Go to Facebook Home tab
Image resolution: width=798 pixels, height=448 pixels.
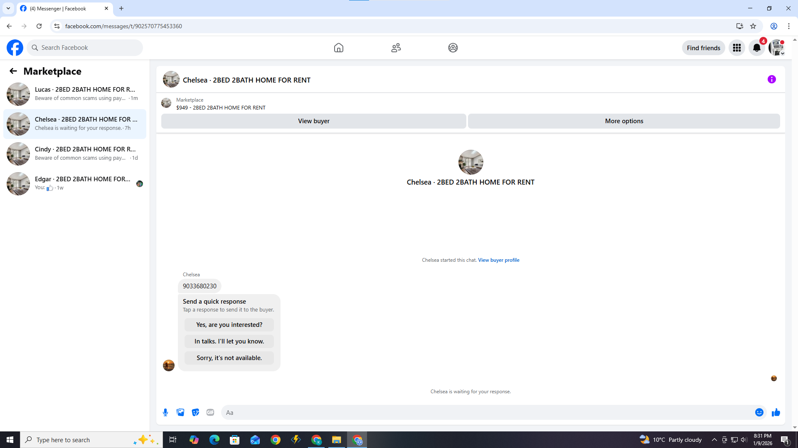[x=338, y=48]
